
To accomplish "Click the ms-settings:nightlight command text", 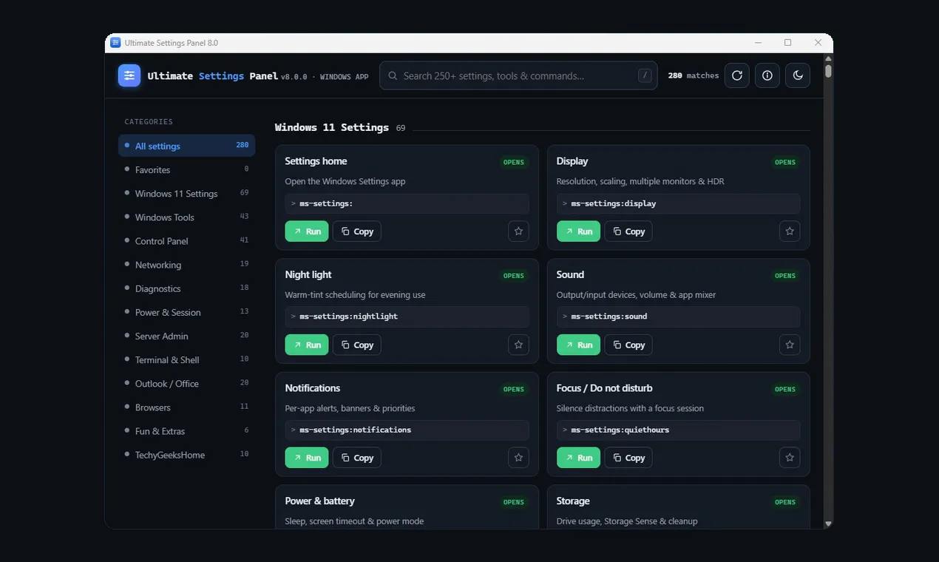I will point(348,316).
